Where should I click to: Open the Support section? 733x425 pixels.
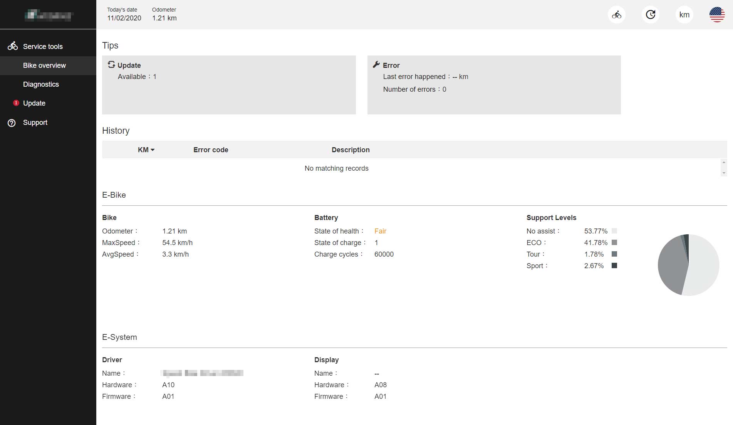coord(35,123)
